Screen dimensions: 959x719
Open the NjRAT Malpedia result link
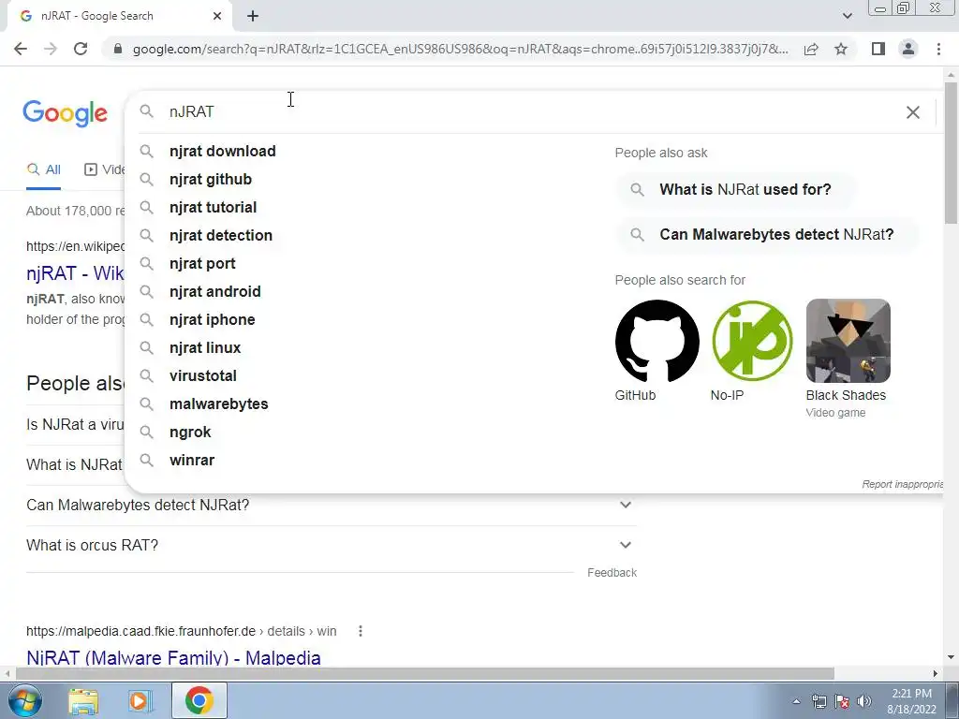pos(173,658)
